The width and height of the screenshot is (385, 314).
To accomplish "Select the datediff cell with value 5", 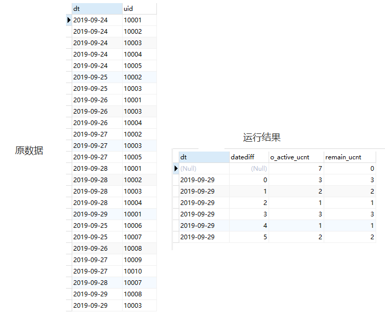I will click(x=249, y=237).
